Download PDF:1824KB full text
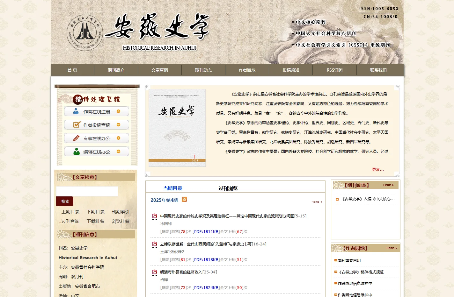Image resolution: width=454 pixels, height=297 pixels. pos(206,288)
